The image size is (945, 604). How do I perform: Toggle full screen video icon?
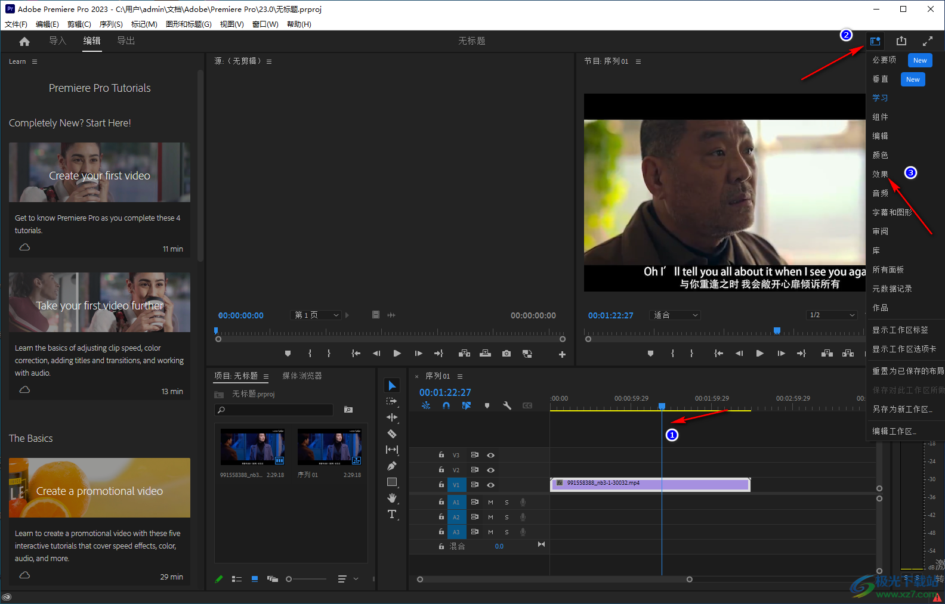[928, 41]
